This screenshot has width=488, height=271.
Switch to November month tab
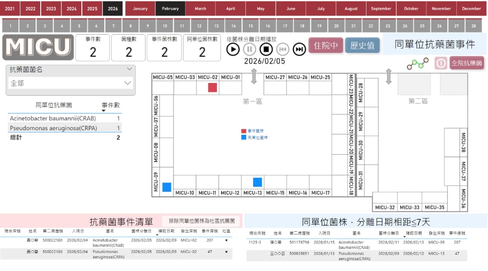441,9
